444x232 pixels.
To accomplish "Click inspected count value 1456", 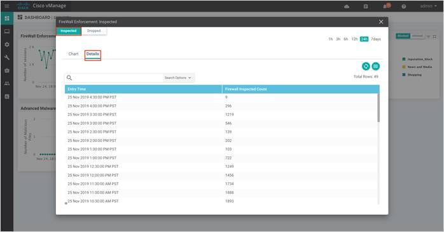I will click(230, 175).
